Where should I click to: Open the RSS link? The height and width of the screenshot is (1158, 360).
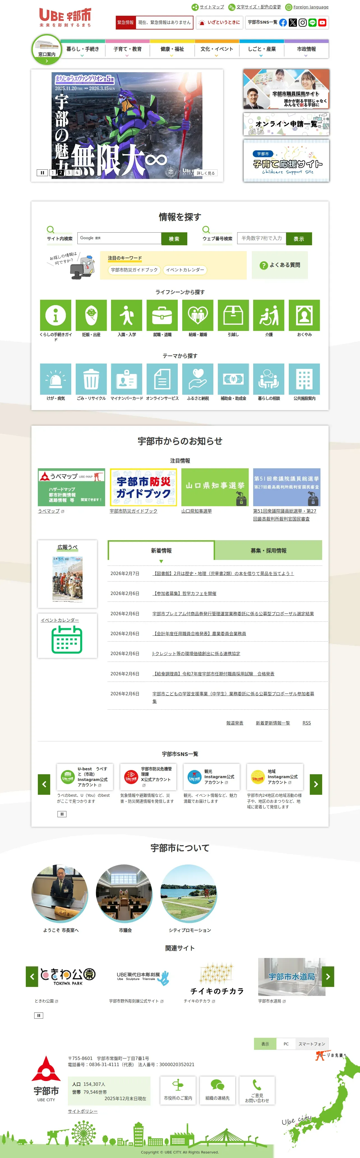tap(306, 723)
